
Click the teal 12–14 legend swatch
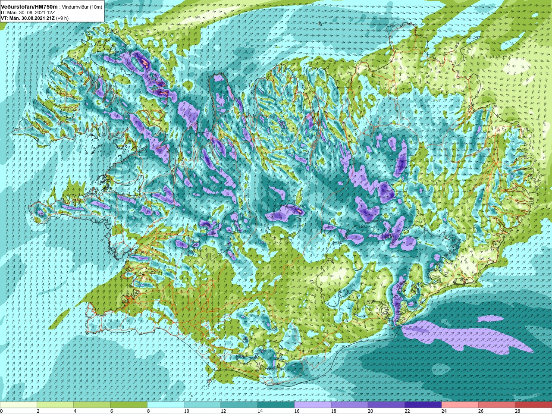[239, 405]
